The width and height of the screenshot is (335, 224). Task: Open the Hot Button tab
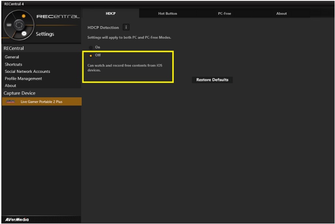pos(168,13)
